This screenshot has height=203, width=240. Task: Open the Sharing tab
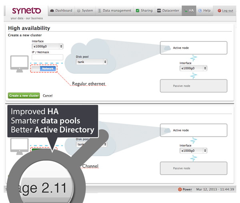(144, 11)
